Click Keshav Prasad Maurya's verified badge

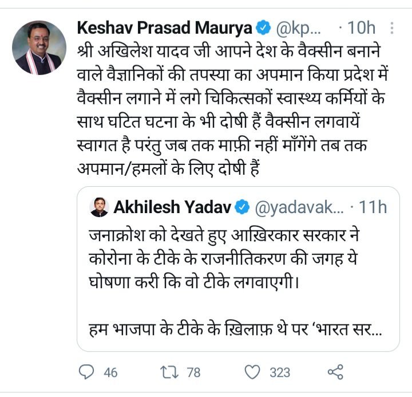pos(263,27)
